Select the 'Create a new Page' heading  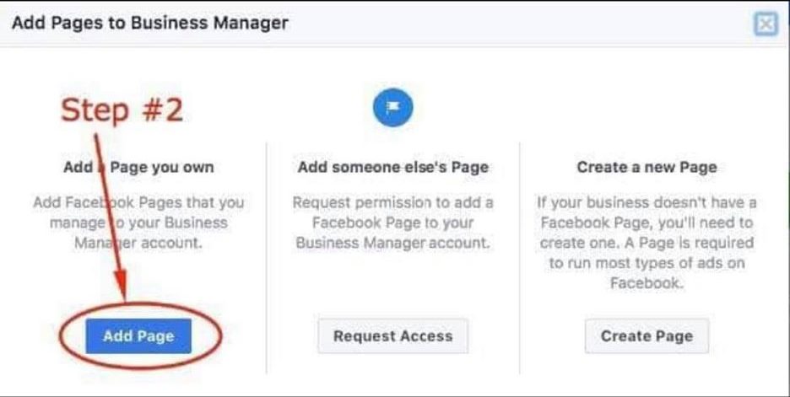[x=647, y=167]
